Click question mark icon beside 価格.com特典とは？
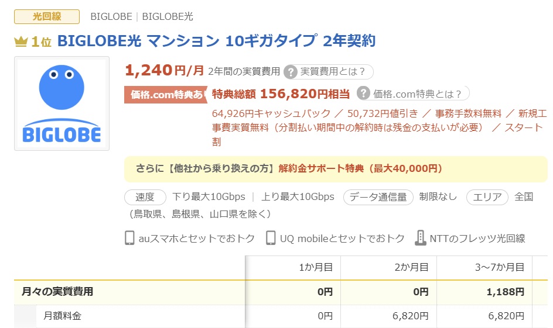The image size is (553, 328). 364,94
